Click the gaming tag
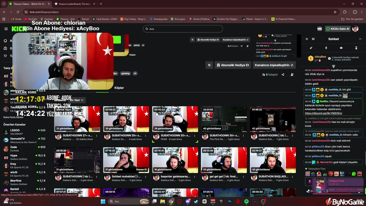The height and width of the screenshot is (206, 366). click(125, 74)
